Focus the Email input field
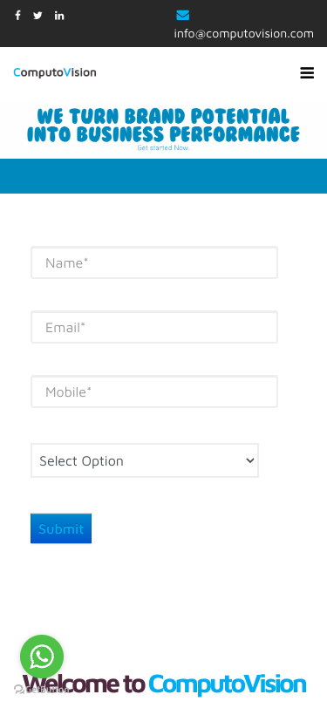The height and width of the screenshot is (708, 327). (x=154, y=327)
